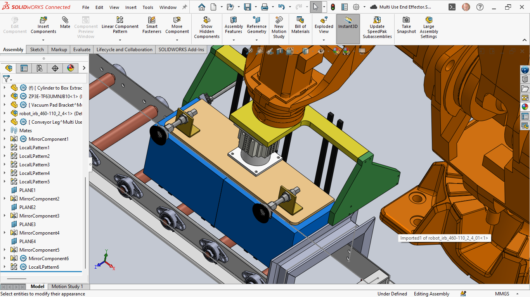The height and width of the screenshot is (297, 530).
Task: Open the Options gear icon
Action: pos(356,7)
